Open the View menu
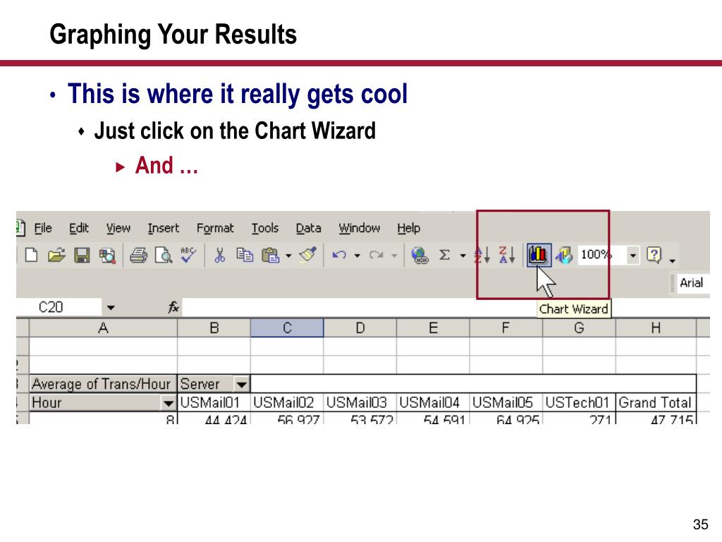This screenshot has width=722, height=542. click(118, 228)
